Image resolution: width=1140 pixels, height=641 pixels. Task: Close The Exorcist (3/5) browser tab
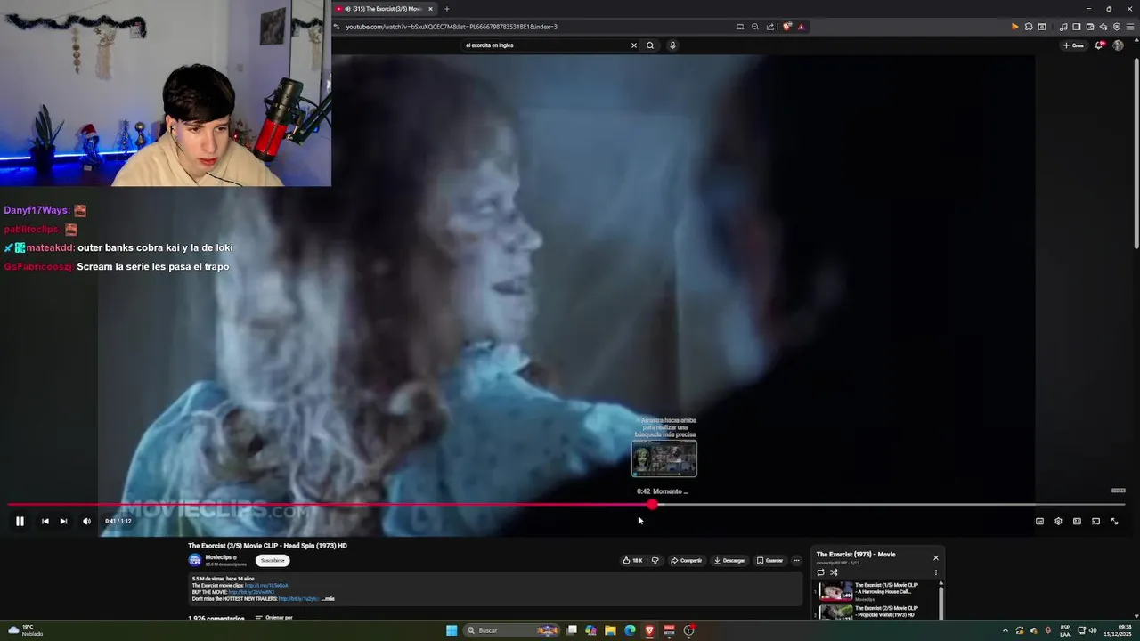coord(430,9)
